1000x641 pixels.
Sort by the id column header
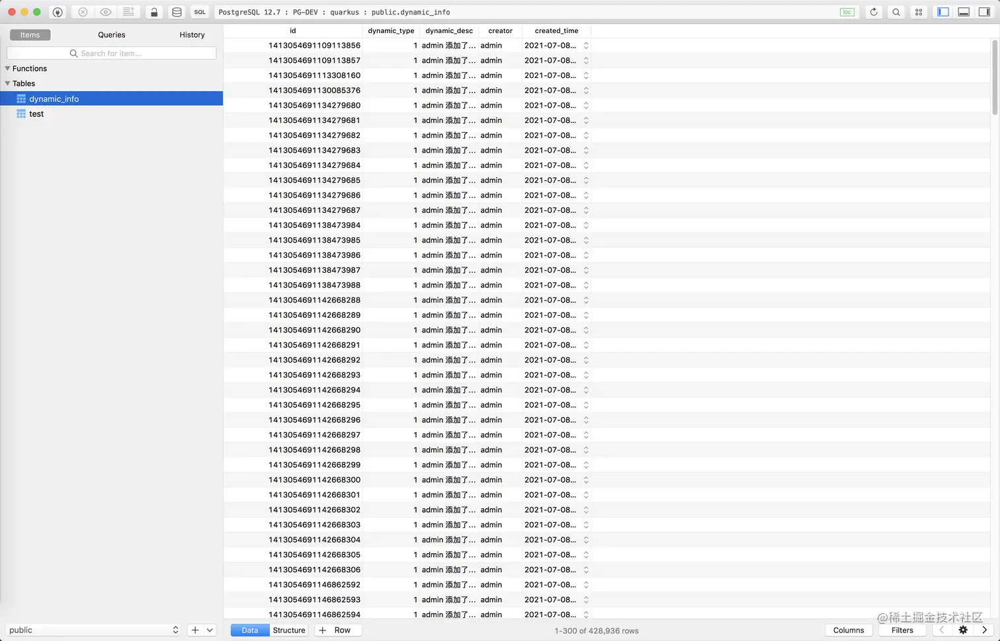click(x=293, y=30)
